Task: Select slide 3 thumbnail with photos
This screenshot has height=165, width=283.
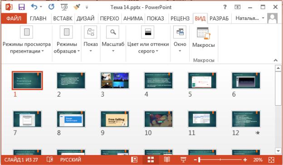Action: coord(115,80)
